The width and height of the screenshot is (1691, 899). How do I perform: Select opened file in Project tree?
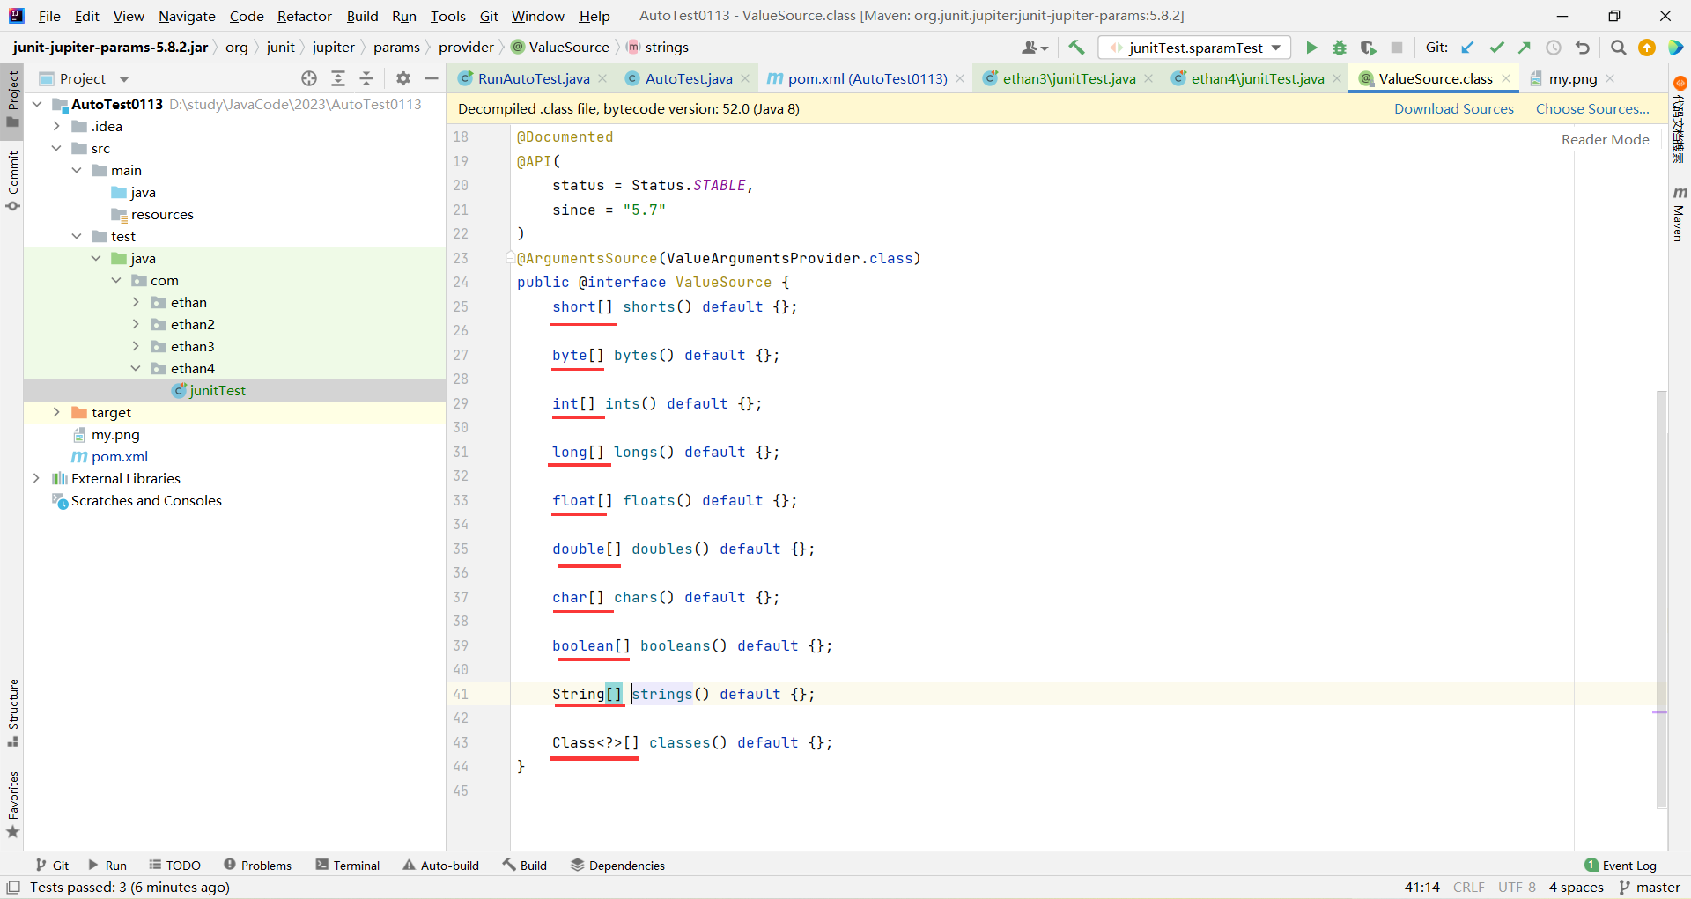[x=309, y=78]
